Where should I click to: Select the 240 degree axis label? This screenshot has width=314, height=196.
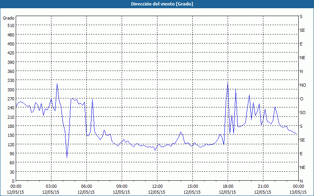pyautogui.click(x=11, y=108)
